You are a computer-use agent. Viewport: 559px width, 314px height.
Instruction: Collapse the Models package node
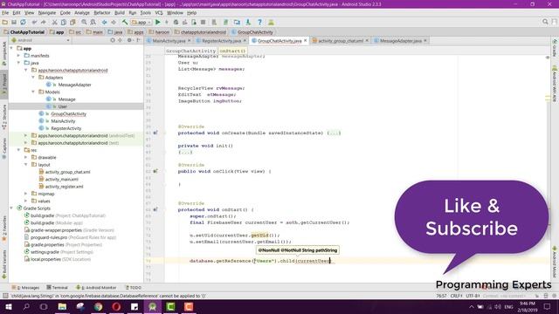pyautogui.click(x=33, y=92)
